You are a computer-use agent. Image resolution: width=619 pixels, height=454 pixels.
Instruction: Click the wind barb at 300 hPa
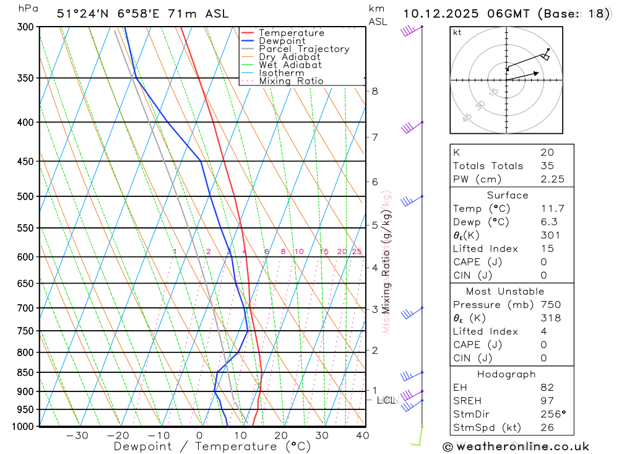[x=412, y=31]
